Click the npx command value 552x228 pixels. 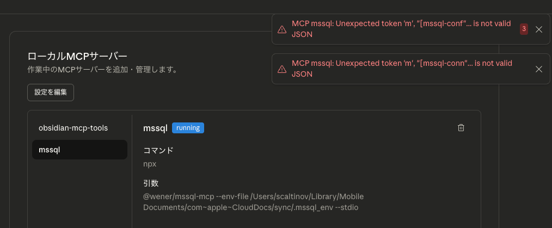click(150, 164)
